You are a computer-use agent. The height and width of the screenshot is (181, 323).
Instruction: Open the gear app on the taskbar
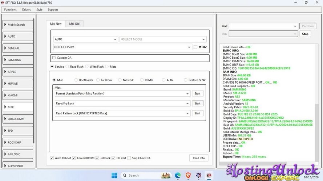click(199, 176)
